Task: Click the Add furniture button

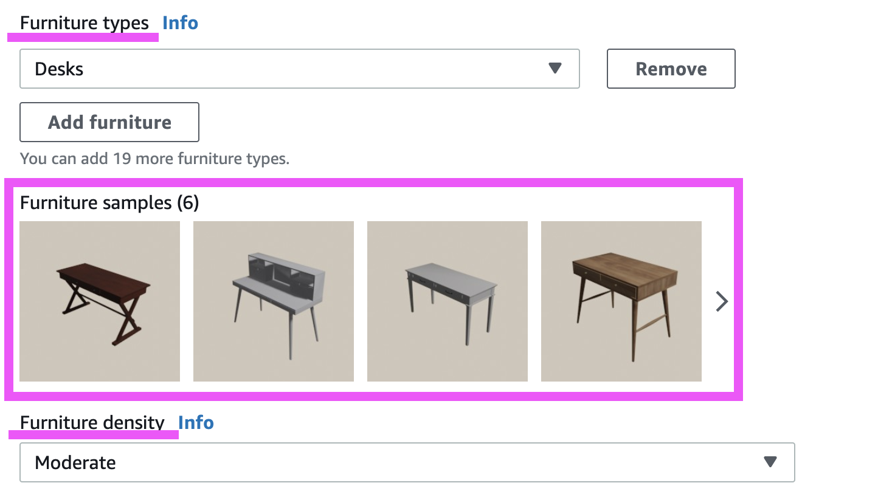Action: (109, 122)
